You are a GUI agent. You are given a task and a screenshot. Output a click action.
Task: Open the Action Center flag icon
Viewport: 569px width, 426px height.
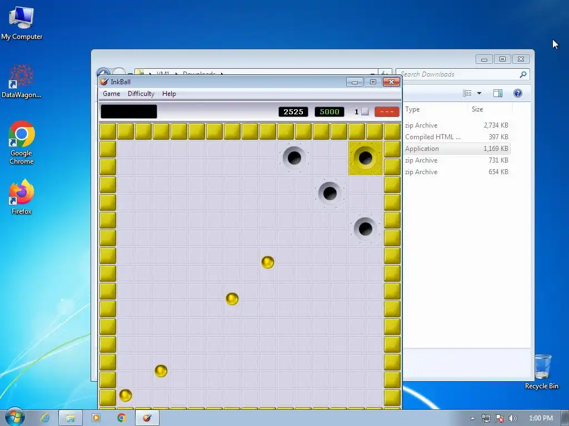[x=500, y=418]
